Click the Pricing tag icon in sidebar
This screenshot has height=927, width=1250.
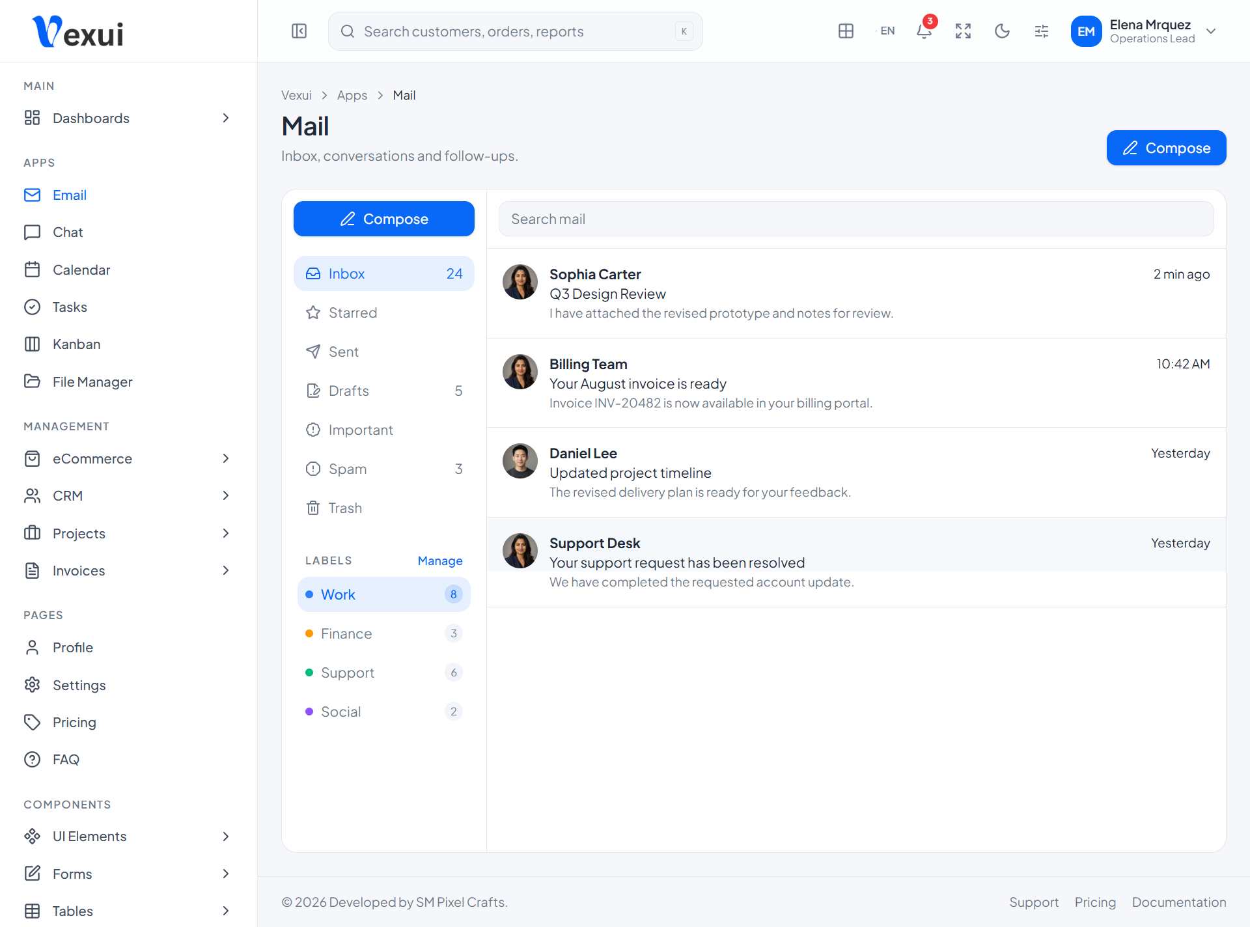(32, 722)
